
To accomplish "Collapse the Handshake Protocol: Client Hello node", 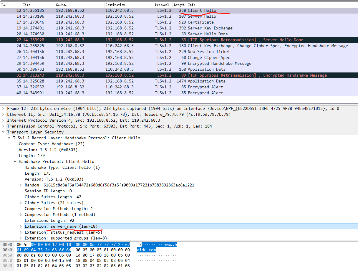I will (x=15, y=161).
